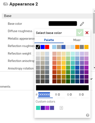Choose the amber yellow swatch ending the top row
The height and width of the screenshot is (123, 95).
tap(86, 47)
